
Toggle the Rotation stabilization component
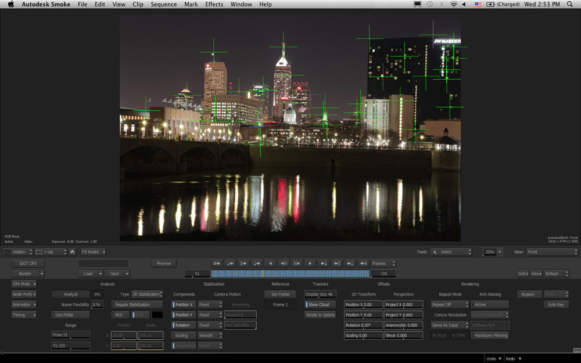184,325
